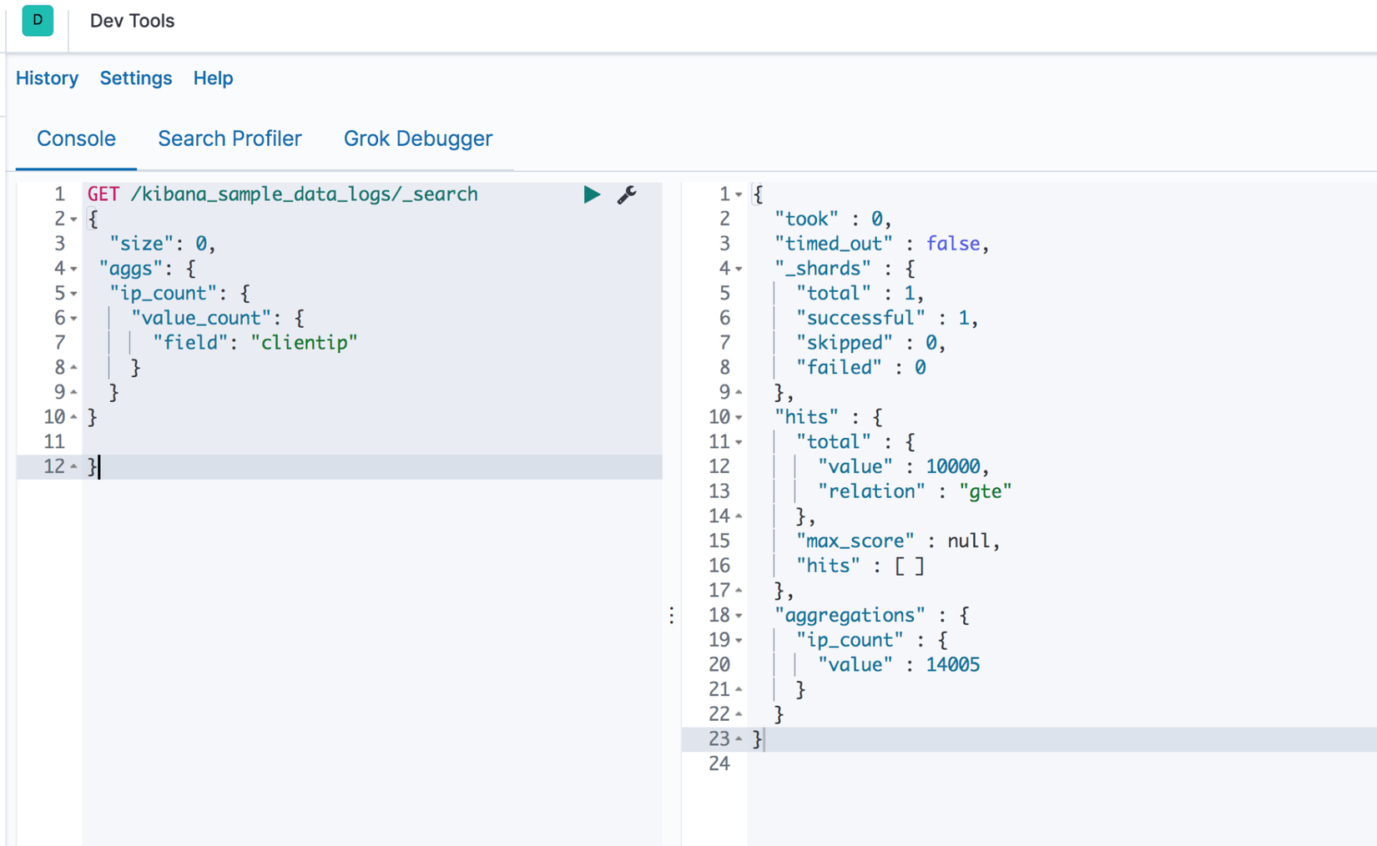Select the Console tab
Image resolution: width=1377 pixels, height=846 pixels.
coord(76,138)
